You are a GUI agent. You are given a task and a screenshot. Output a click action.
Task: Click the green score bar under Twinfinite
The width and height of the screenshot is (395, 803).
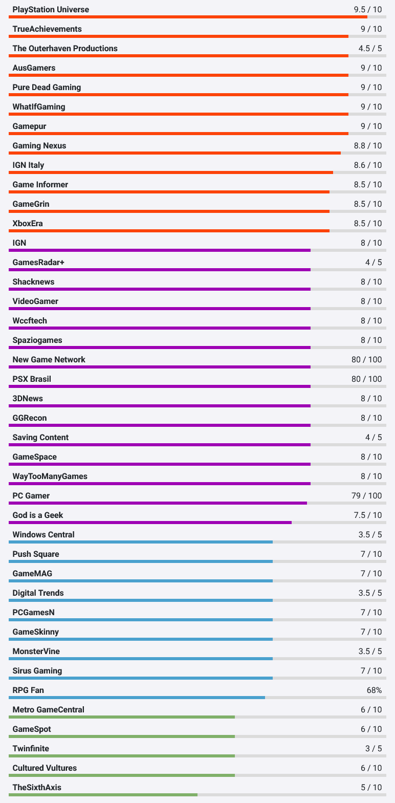click(122, 756)
